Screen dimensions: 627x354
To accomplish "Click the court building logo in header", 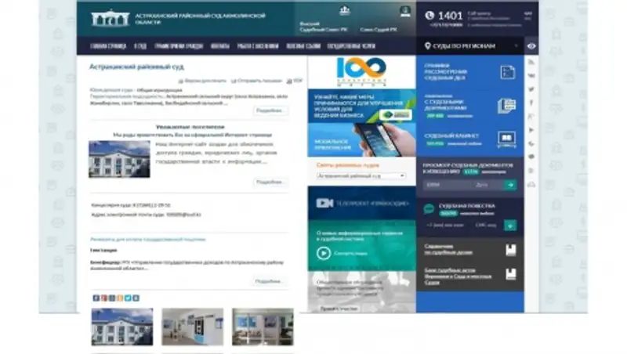I will click(110, 18).
